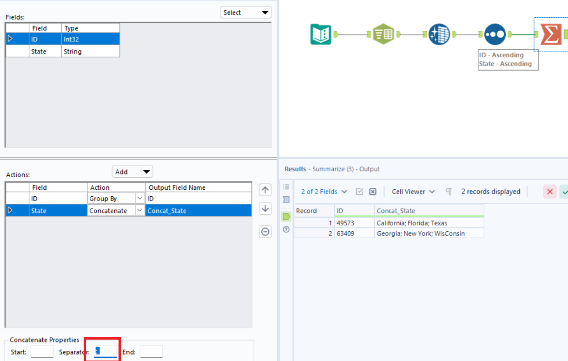Select the Data Cleansing tool on the canvas
Viewport: 568px width, 361px height.
pyautogui.click(x=439, y=34)
